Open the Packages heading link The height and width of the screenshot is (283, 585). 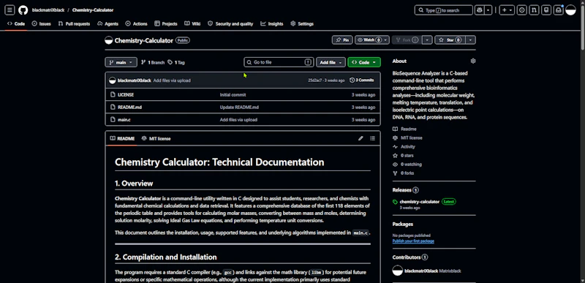[403, 224]
